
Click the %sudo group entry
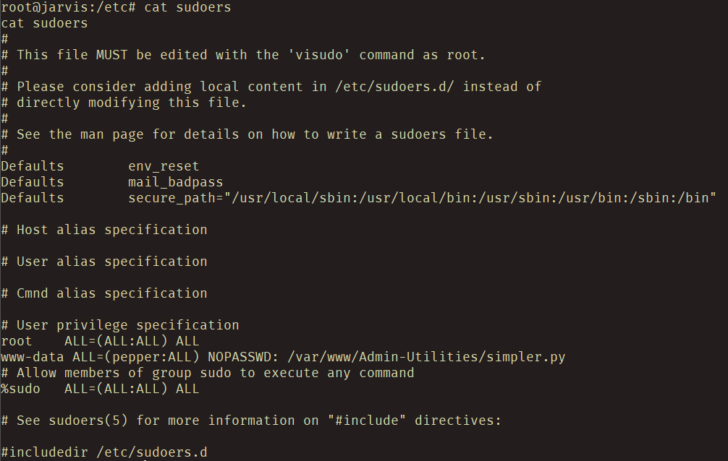tap(20, 389)
